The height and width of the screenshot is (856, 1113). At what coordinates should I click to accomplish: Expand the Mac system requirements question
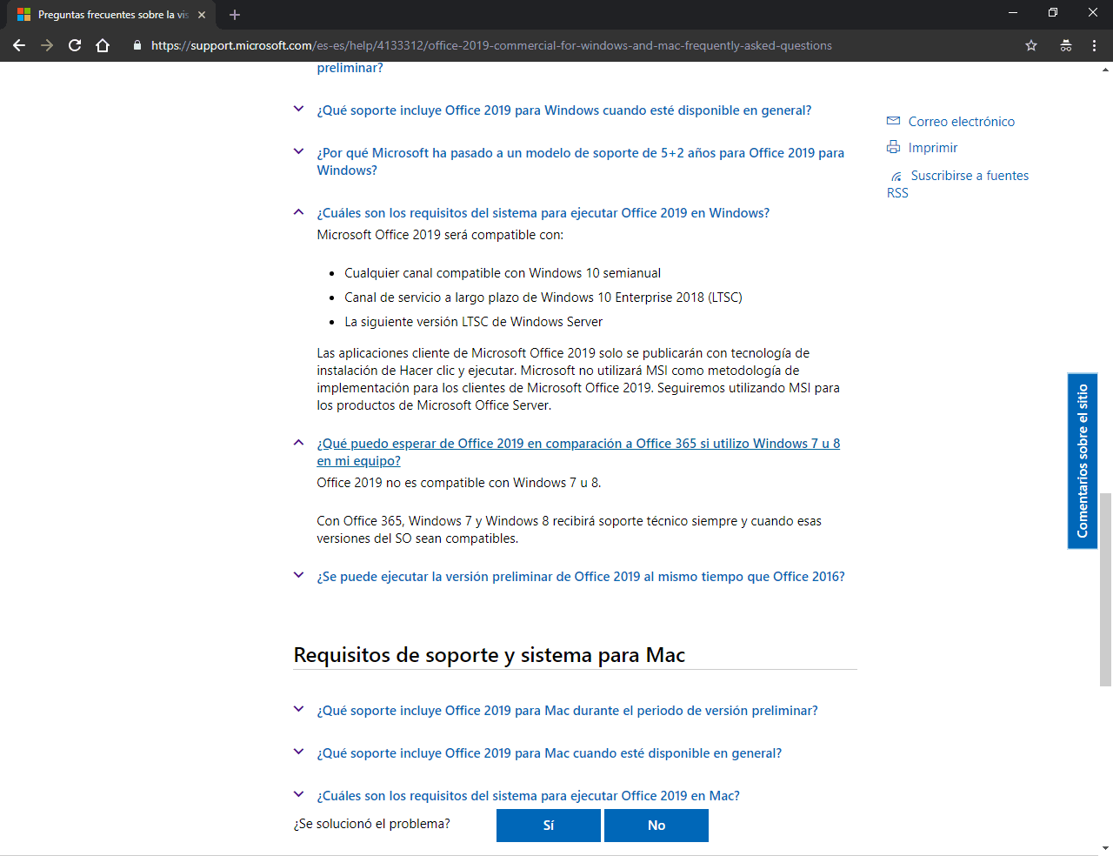[x=298, y=794]
